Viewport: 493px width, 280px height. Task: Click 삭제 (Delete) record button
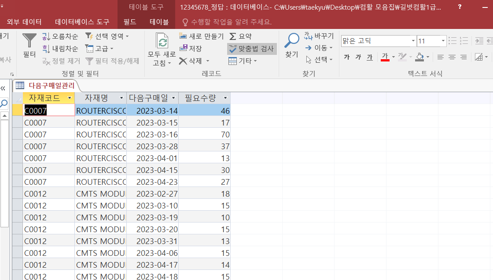click(194, 61)
